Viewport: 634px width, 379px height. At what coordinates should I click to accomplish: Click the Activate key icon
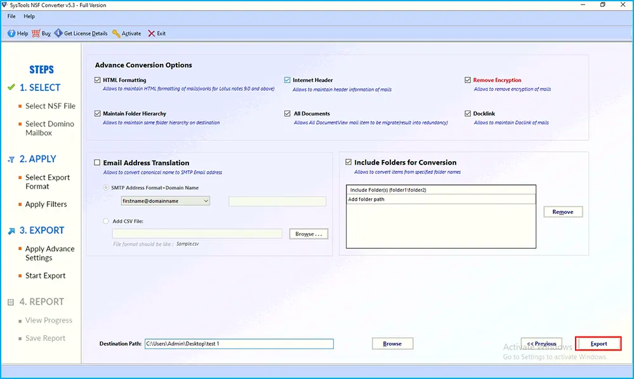click(x=116, y=33)
